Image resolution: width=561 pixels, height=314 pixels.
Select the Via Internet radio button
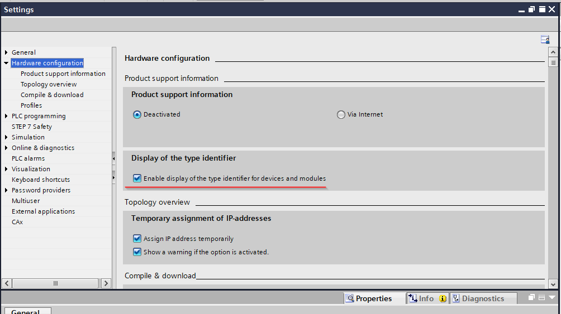coord(341,114)
